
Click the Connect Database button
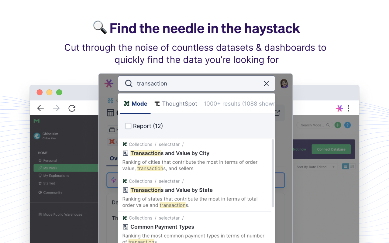[331, 149]
